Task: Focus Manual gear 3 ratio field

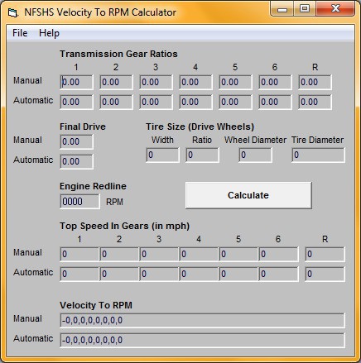Action: (156, 82)
